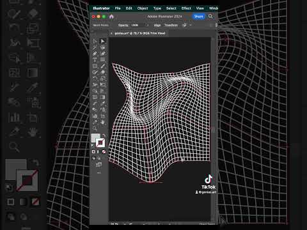Click the Stroke color swatch
This screenshot has height=230, width=307.
100,143
